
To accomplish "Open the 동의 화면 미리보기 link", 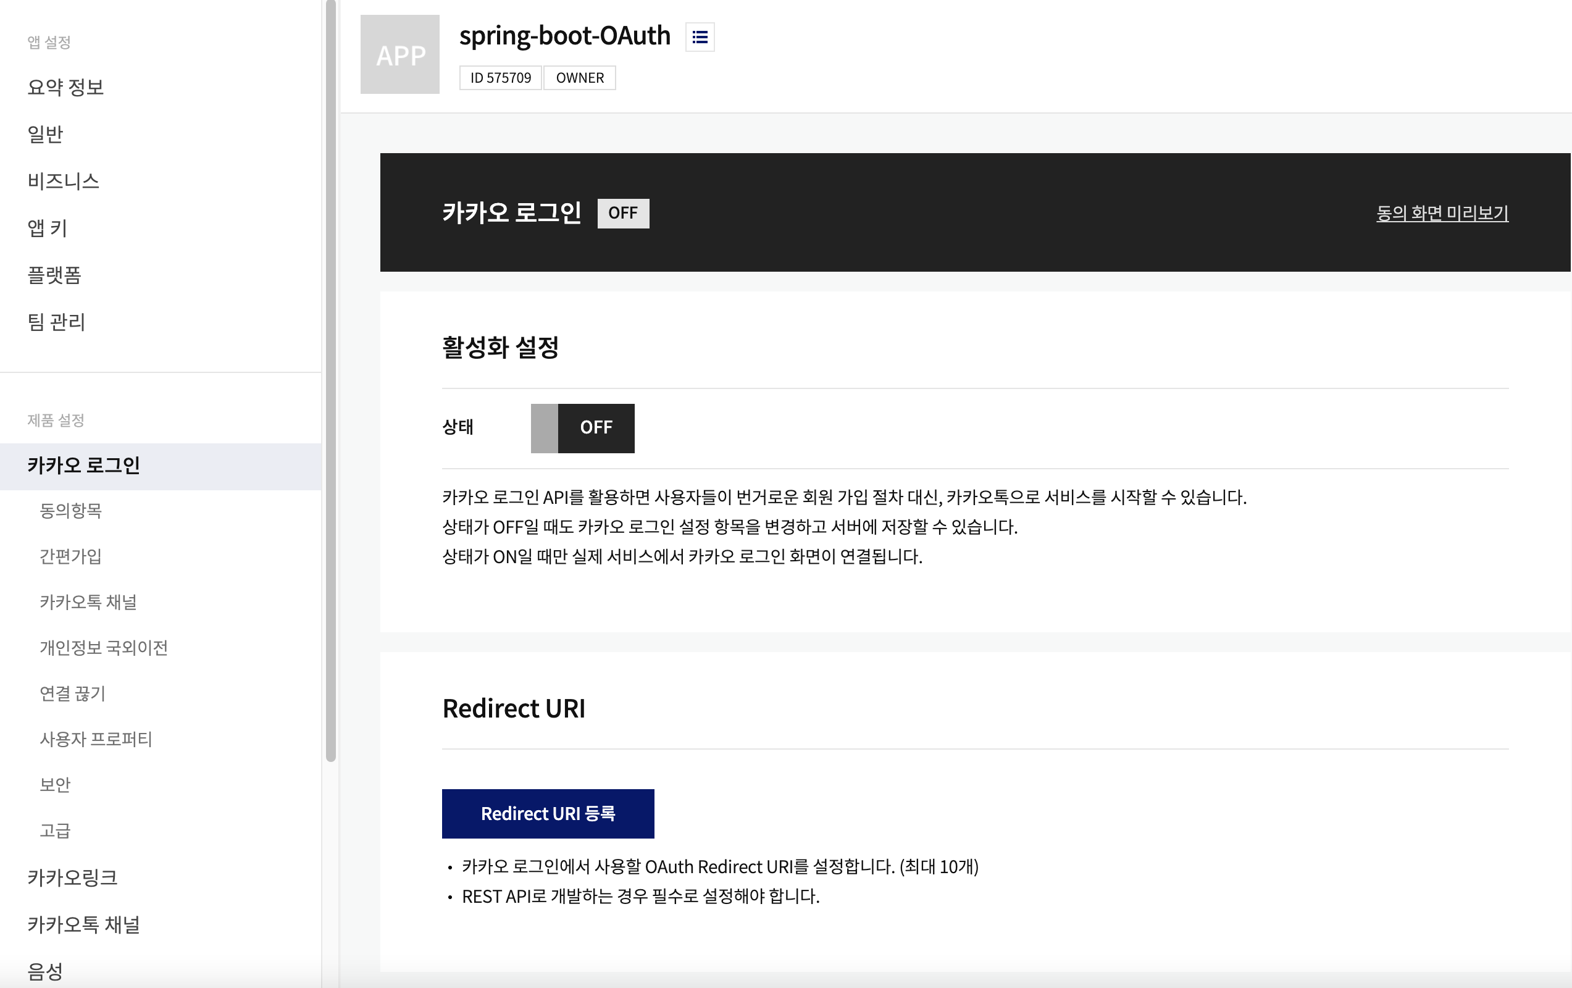I will coord(1442,213).
